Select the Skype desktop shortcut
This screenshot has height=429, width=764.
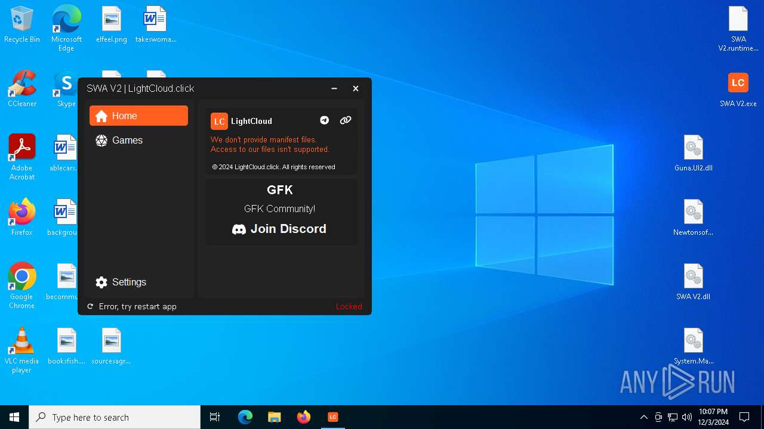click(x=66, y=89)
